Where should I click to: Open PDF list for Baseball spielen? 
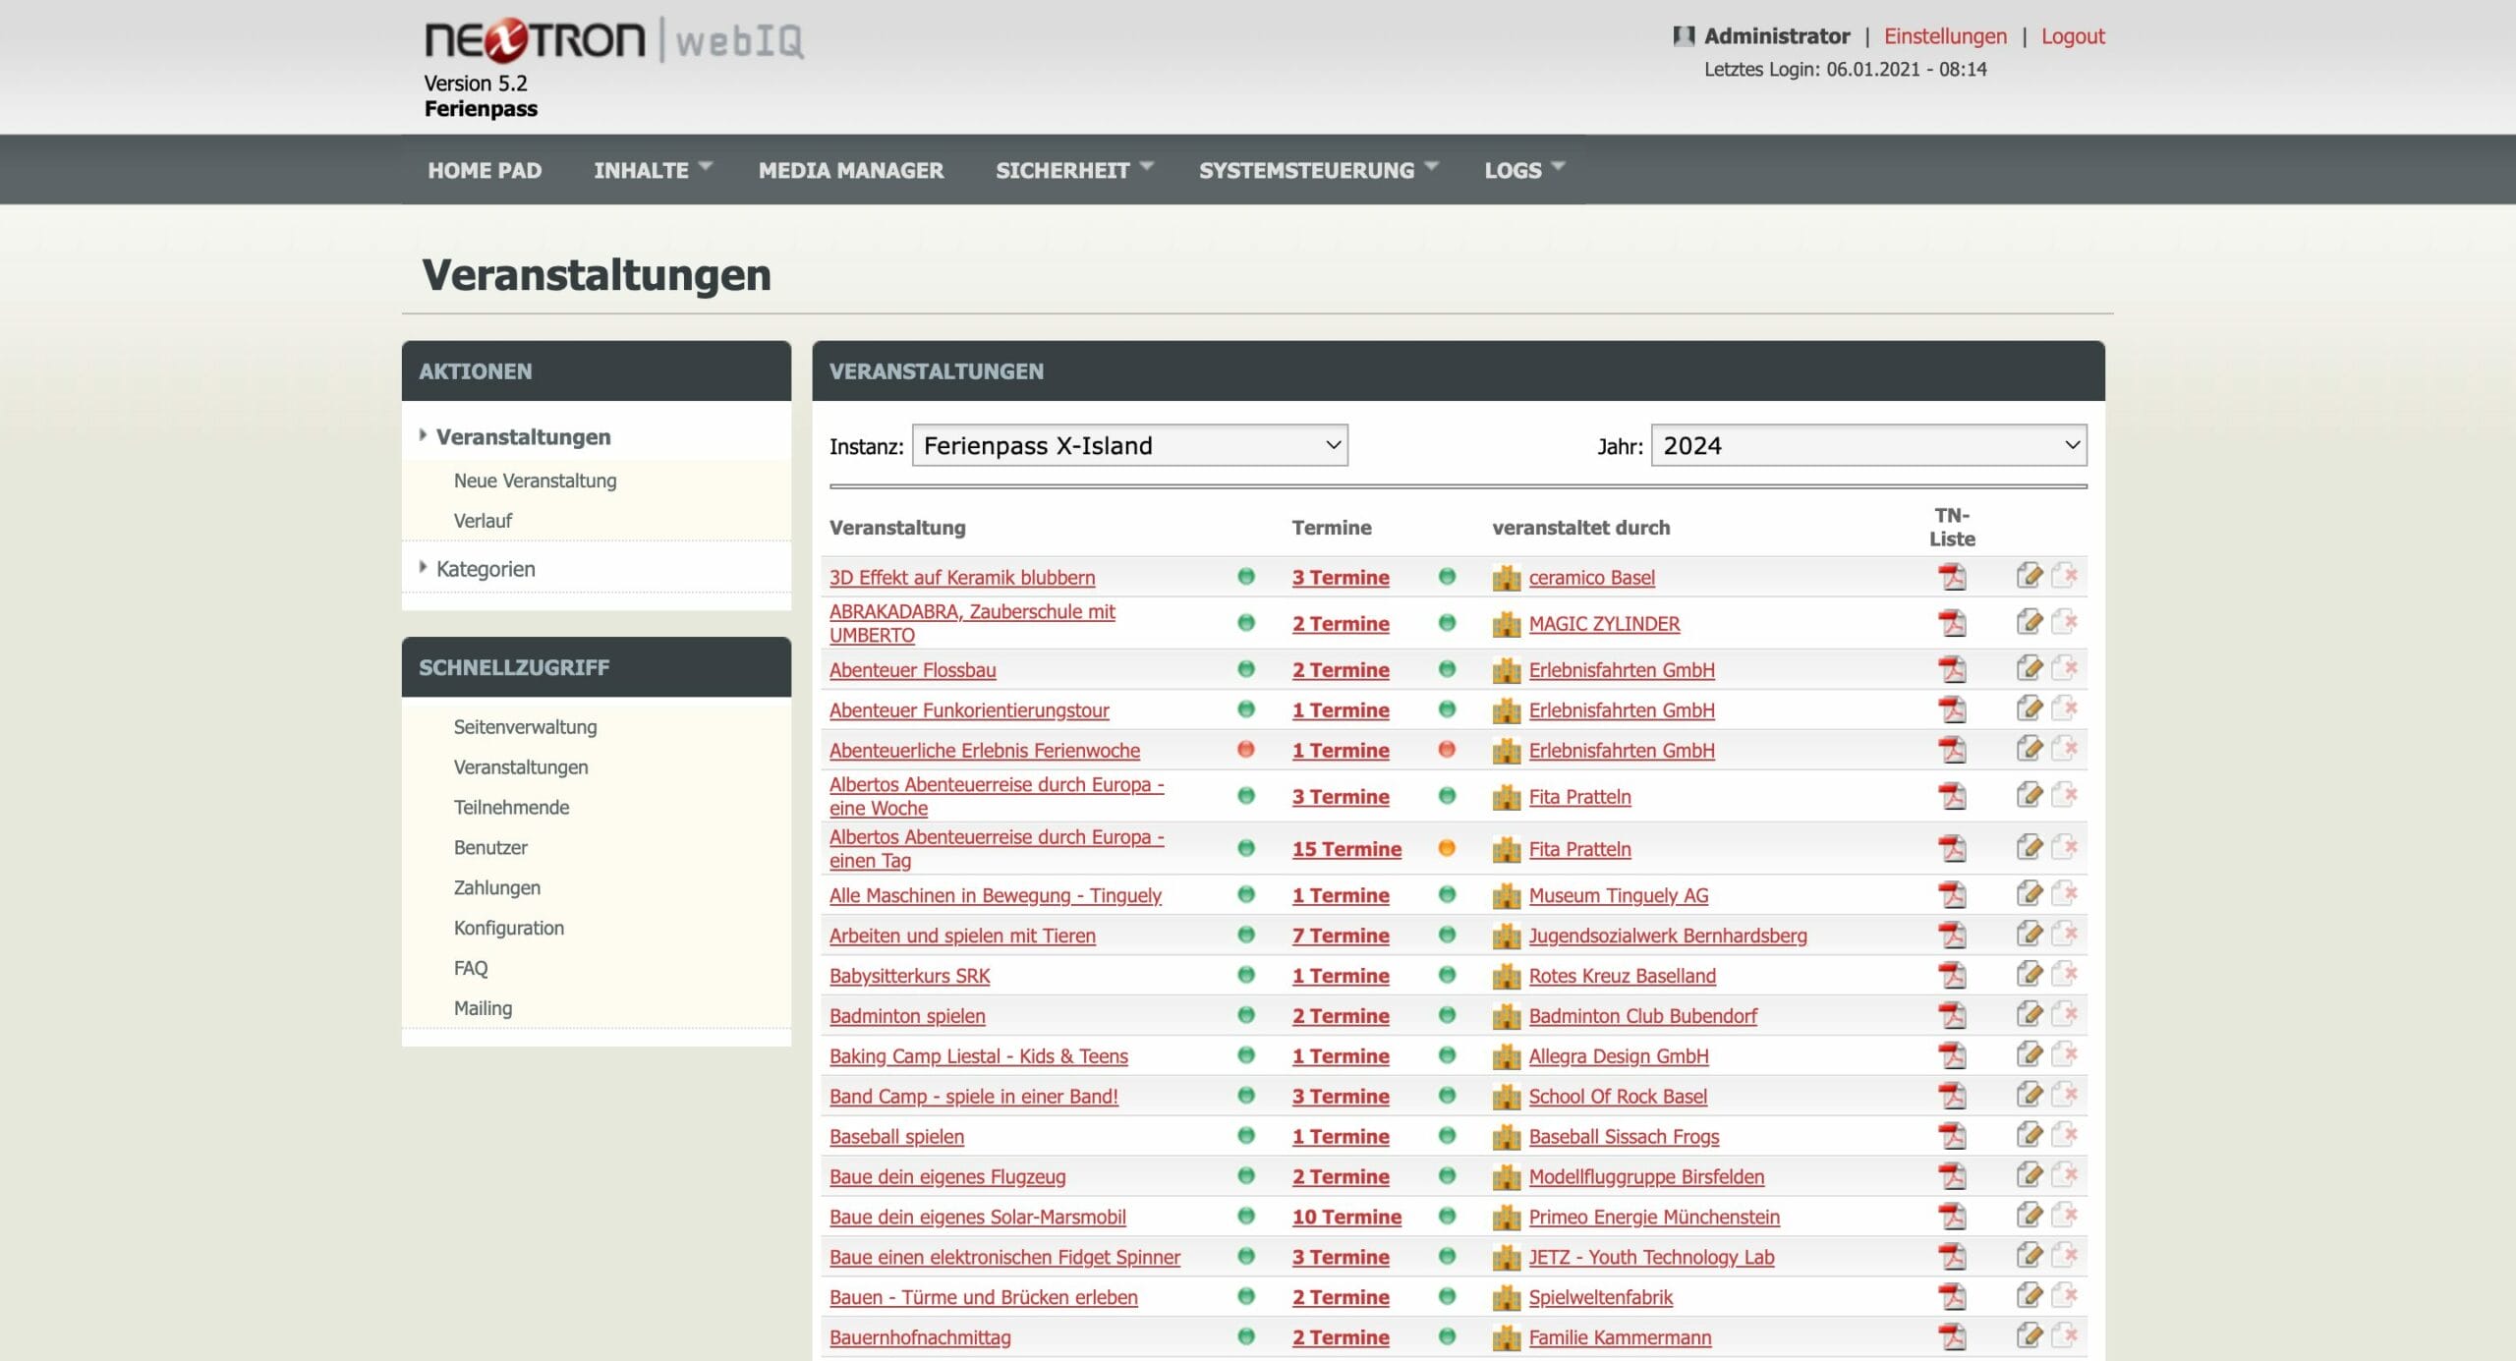click(x=1952, y=1137)
